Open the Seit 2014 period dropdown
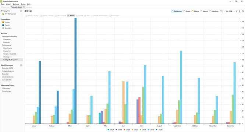This screenshot has height=132, width=245. tap(230, 11)
